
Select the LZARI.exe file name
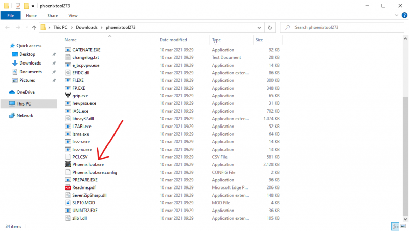(x=82, y=126)
